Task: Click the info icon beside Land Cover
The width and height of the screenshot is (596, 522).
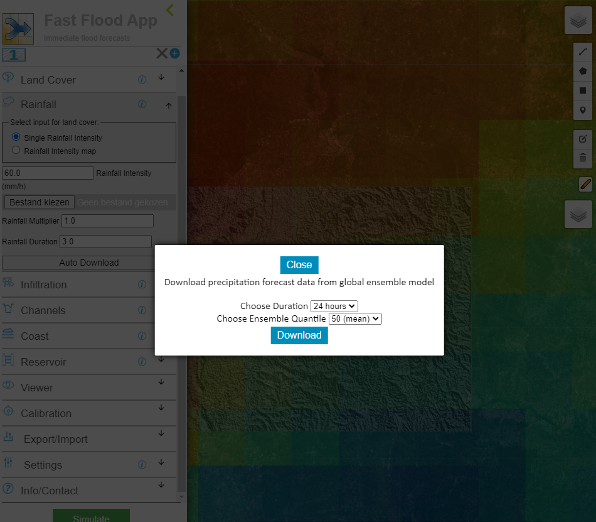Action: [x=142, y=79]
